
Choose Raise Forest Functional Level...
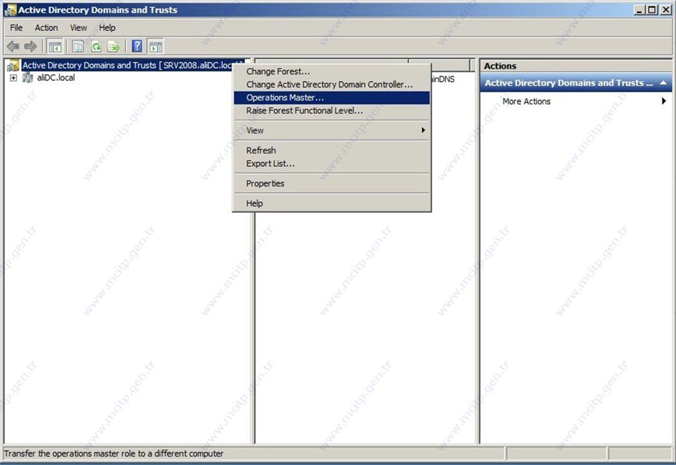(x=332, y=110)
